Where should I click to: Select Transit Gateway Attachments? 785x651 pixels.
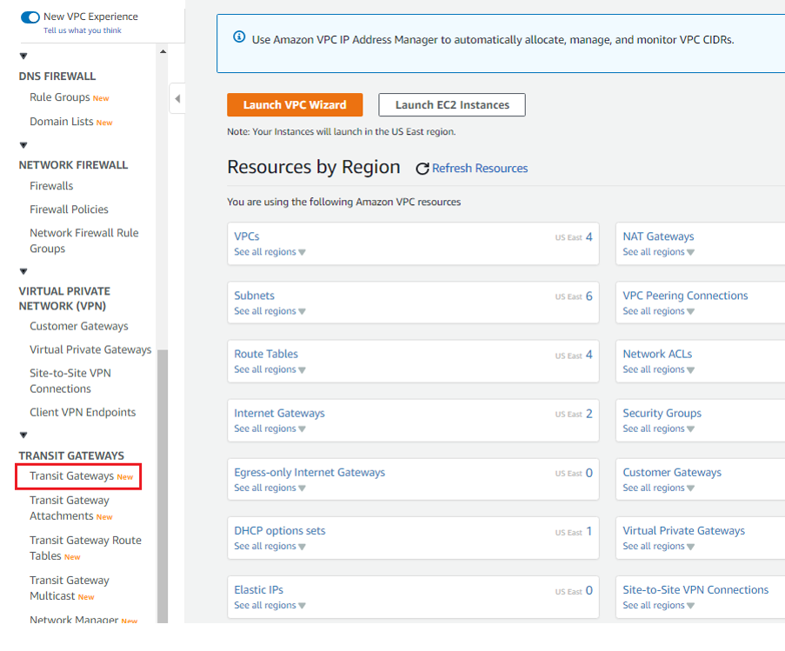pyautogui.click(x=70, y=508)
